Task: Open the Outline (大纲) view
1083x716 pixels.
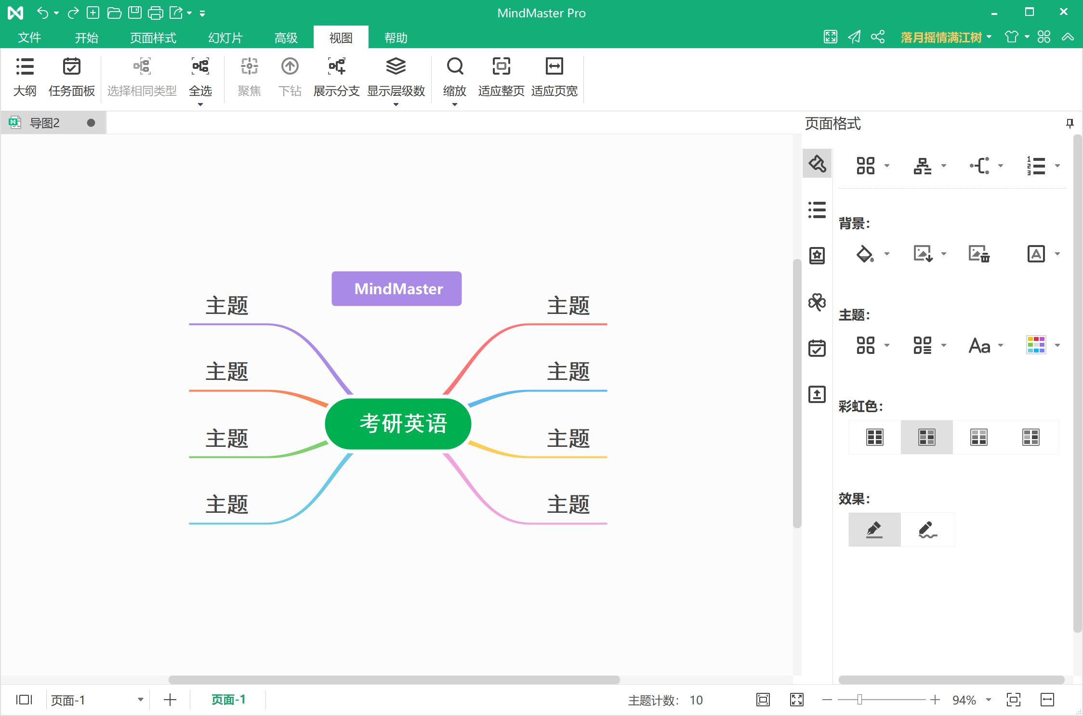Action: click(x=25, y=77)
